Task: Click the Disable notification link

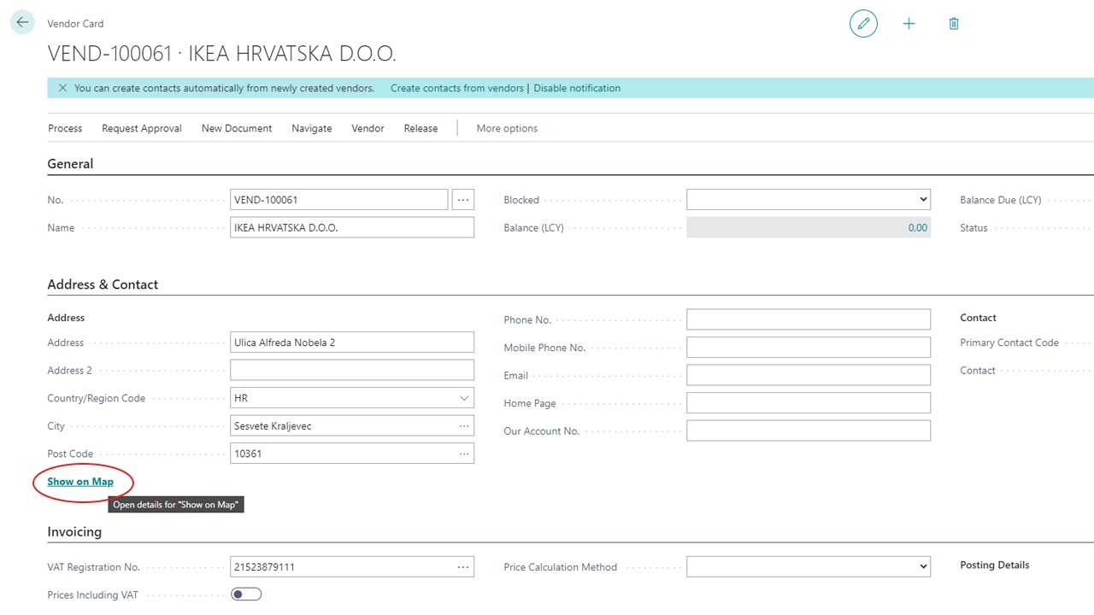Action: tap(577, 88)
